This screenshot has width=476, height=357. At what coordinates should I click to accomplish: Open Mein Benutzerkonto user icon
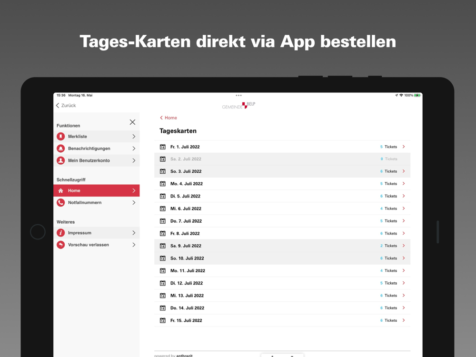[61, 160]
